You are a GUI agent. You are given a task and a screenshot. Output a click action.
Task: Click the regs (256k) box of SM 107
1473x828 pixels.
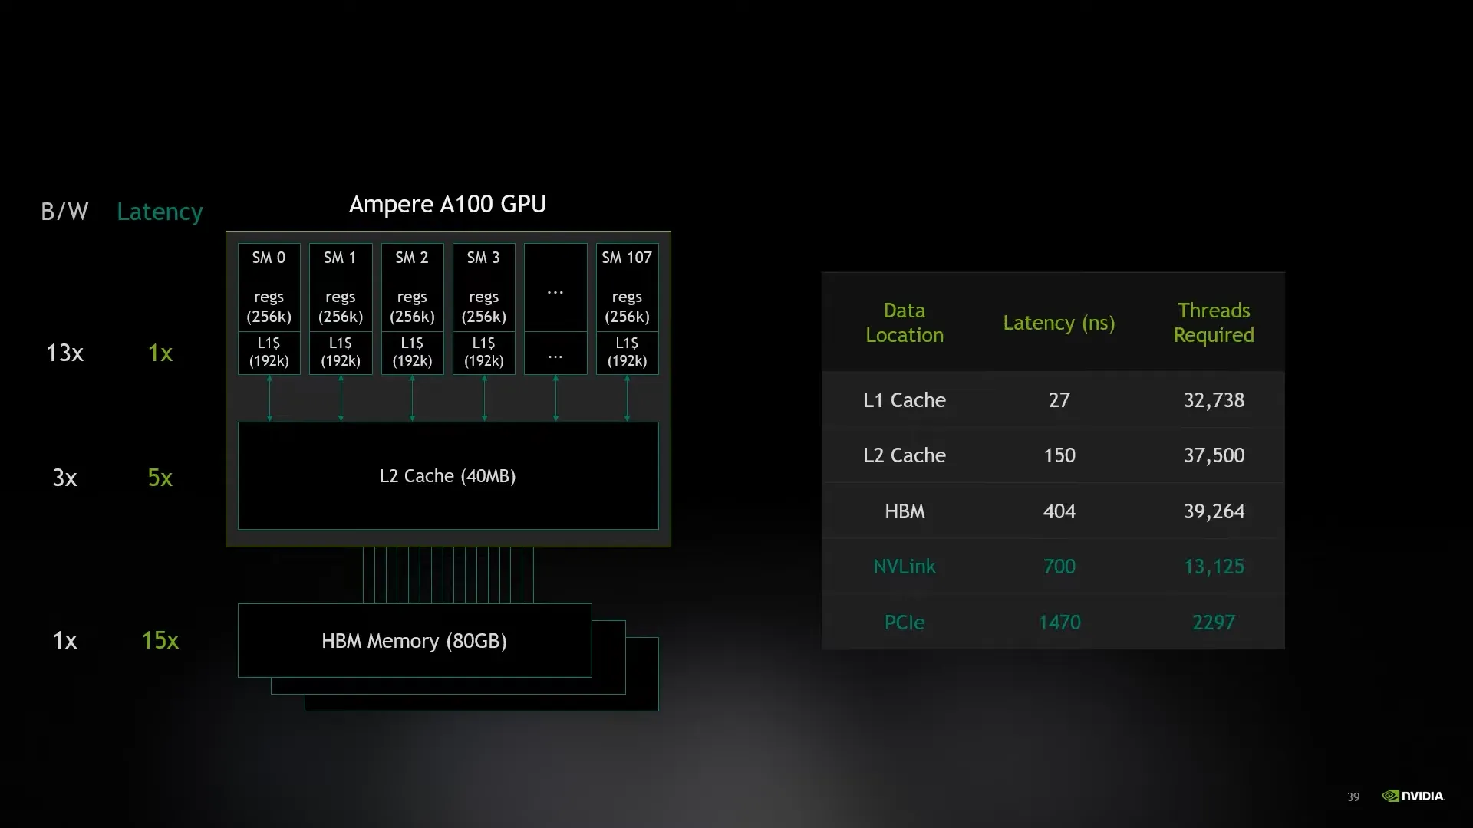[627, 307]
